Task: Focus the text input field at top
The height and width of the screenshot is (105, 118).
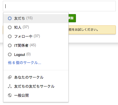Action: tap(59, 6)
